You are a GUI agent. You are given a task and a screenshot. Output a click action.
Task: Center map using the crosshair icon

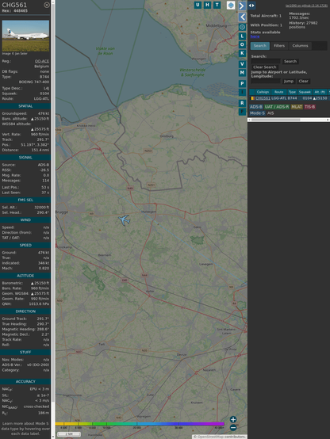point(242,27)
